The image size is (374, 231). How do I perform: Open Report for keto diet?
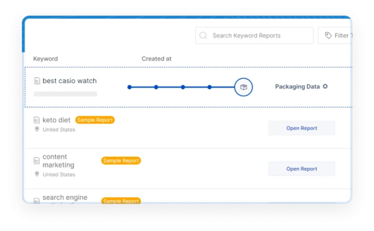[301, 128]
